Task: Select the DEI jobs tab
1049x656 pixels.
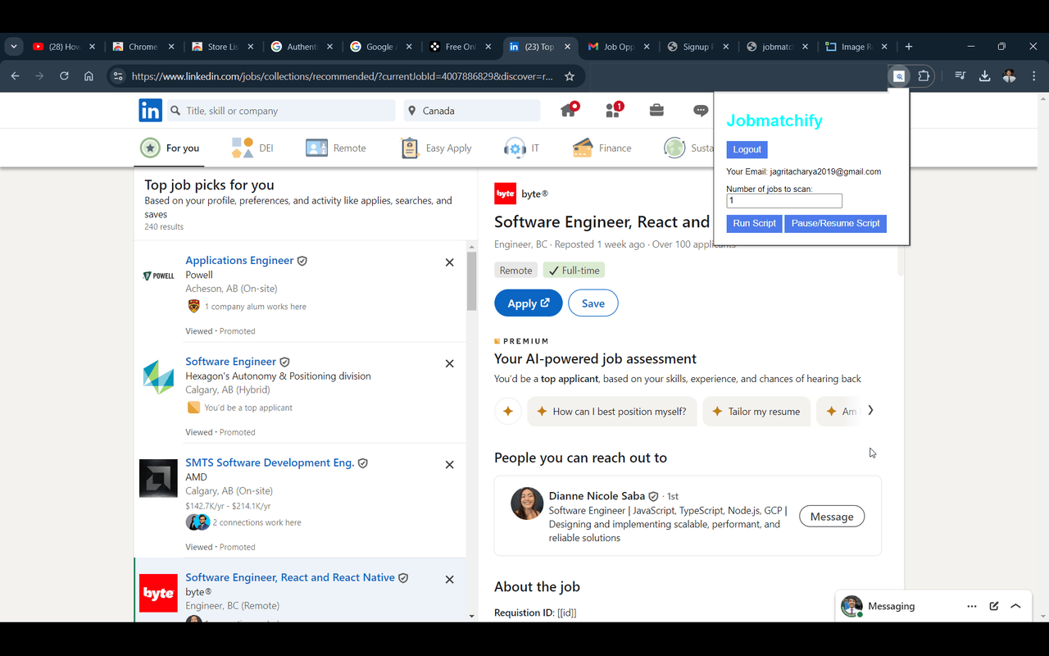Action: pos(252,148)
